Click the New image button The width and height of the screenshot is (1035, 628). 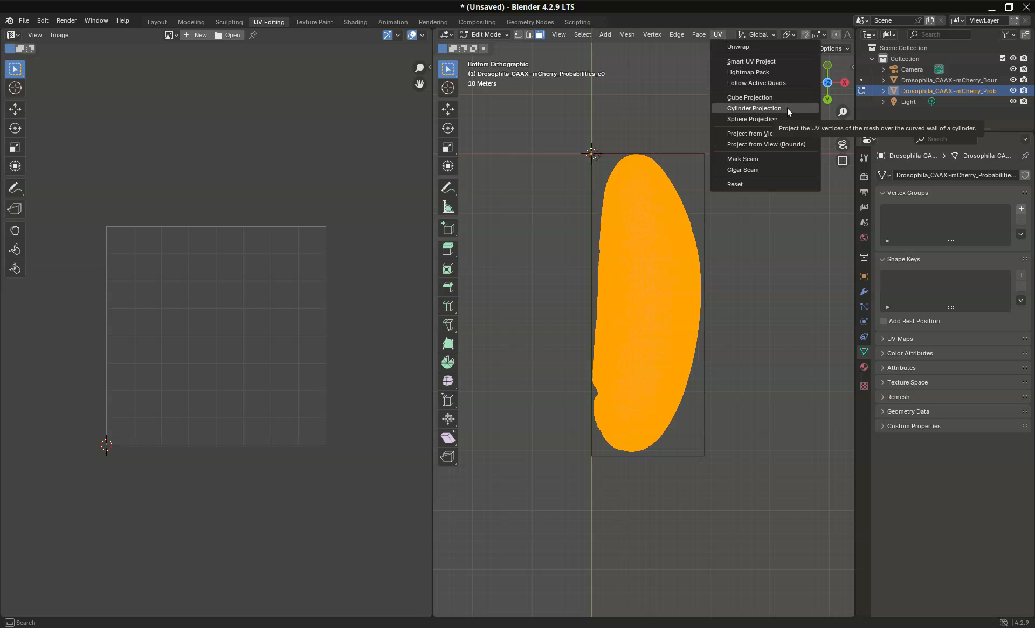(196, 35)
